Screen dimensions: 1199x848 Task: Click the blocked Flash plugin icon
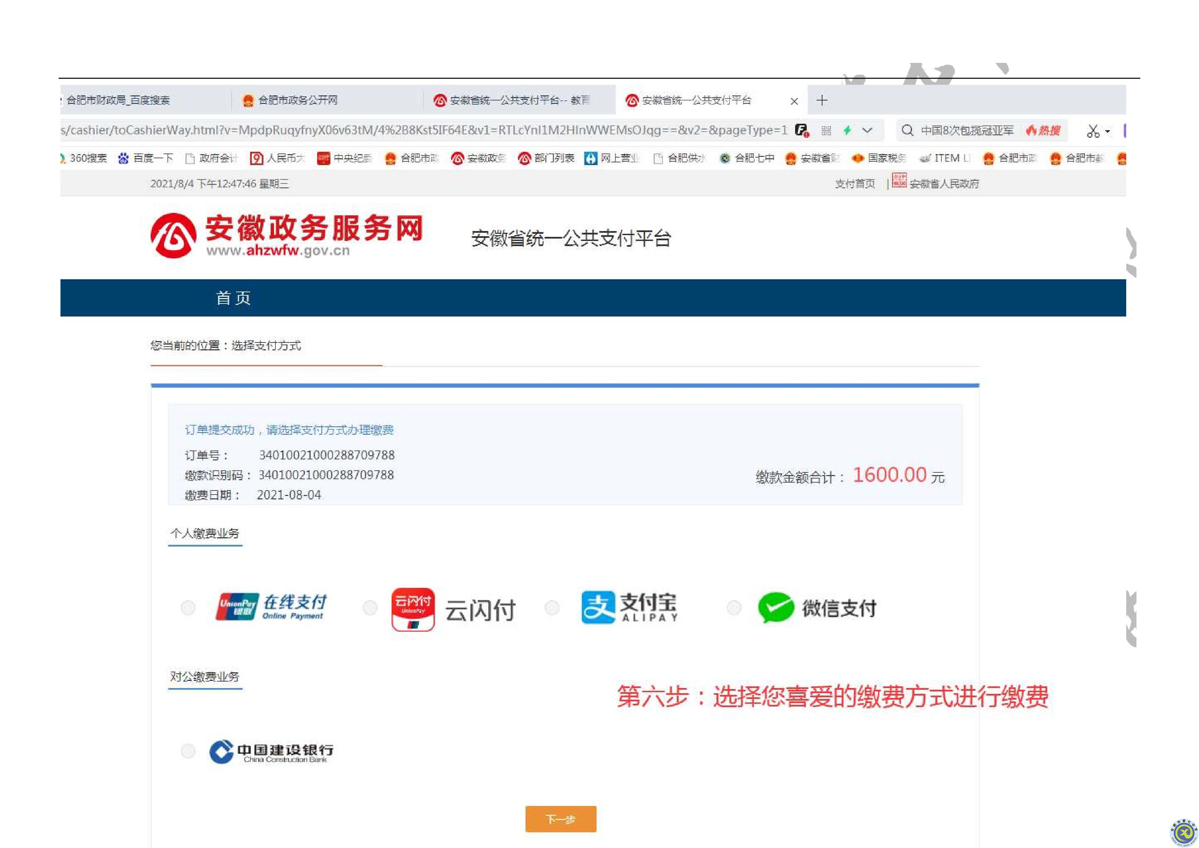(802, 131)
